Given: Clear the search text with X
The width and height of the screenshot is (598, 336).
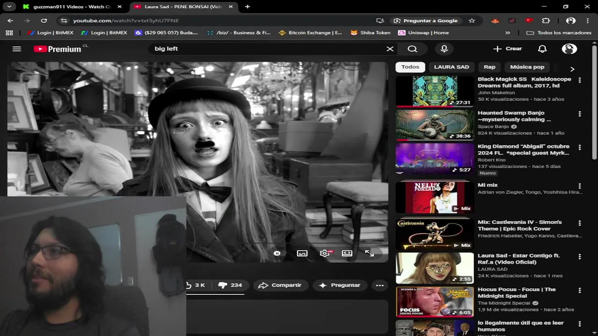Looking at the screenshot, I should [390, 49].
